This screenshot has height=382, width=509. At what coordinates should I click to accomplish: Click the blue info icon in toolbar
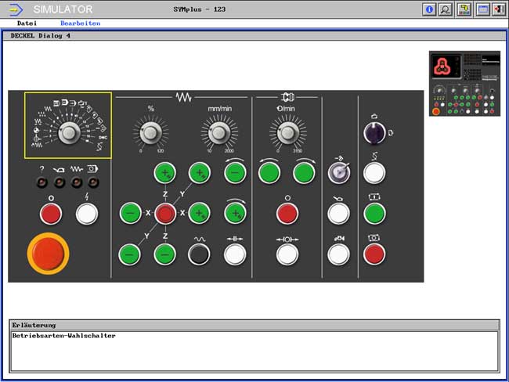click(429, 9)
